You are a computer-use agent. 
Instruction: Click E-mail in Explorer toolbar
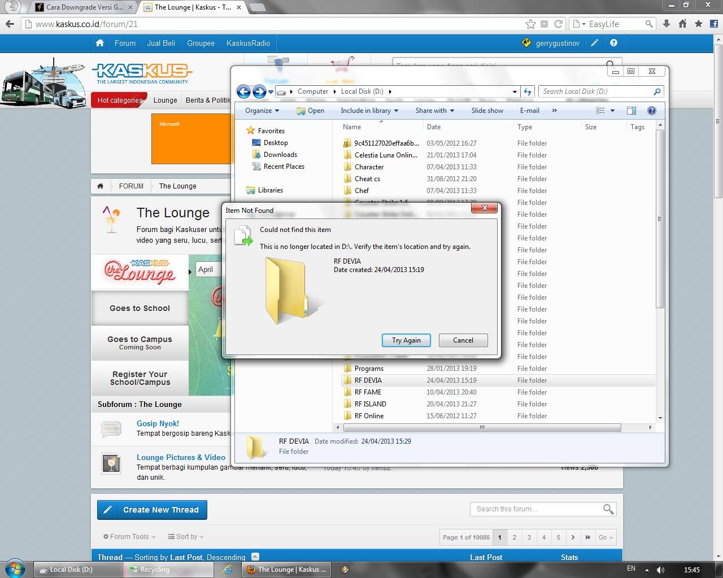[530, 111]
